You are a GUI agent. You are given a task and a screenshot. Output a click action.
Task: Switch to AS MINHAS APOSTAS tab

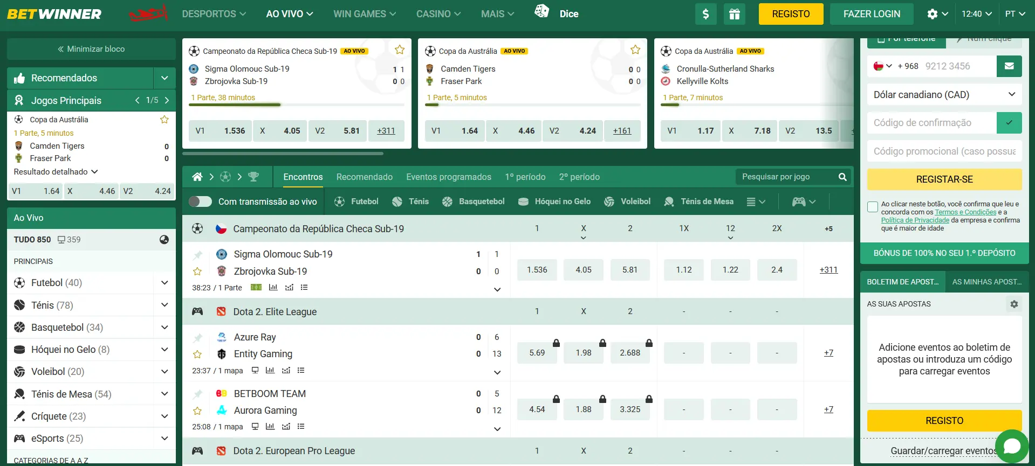point(987,282)
